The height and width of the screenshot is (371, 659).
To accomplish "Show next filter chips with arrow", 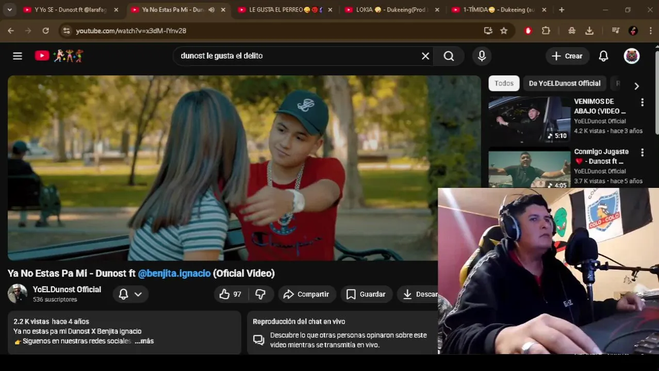I will [636, 86].
